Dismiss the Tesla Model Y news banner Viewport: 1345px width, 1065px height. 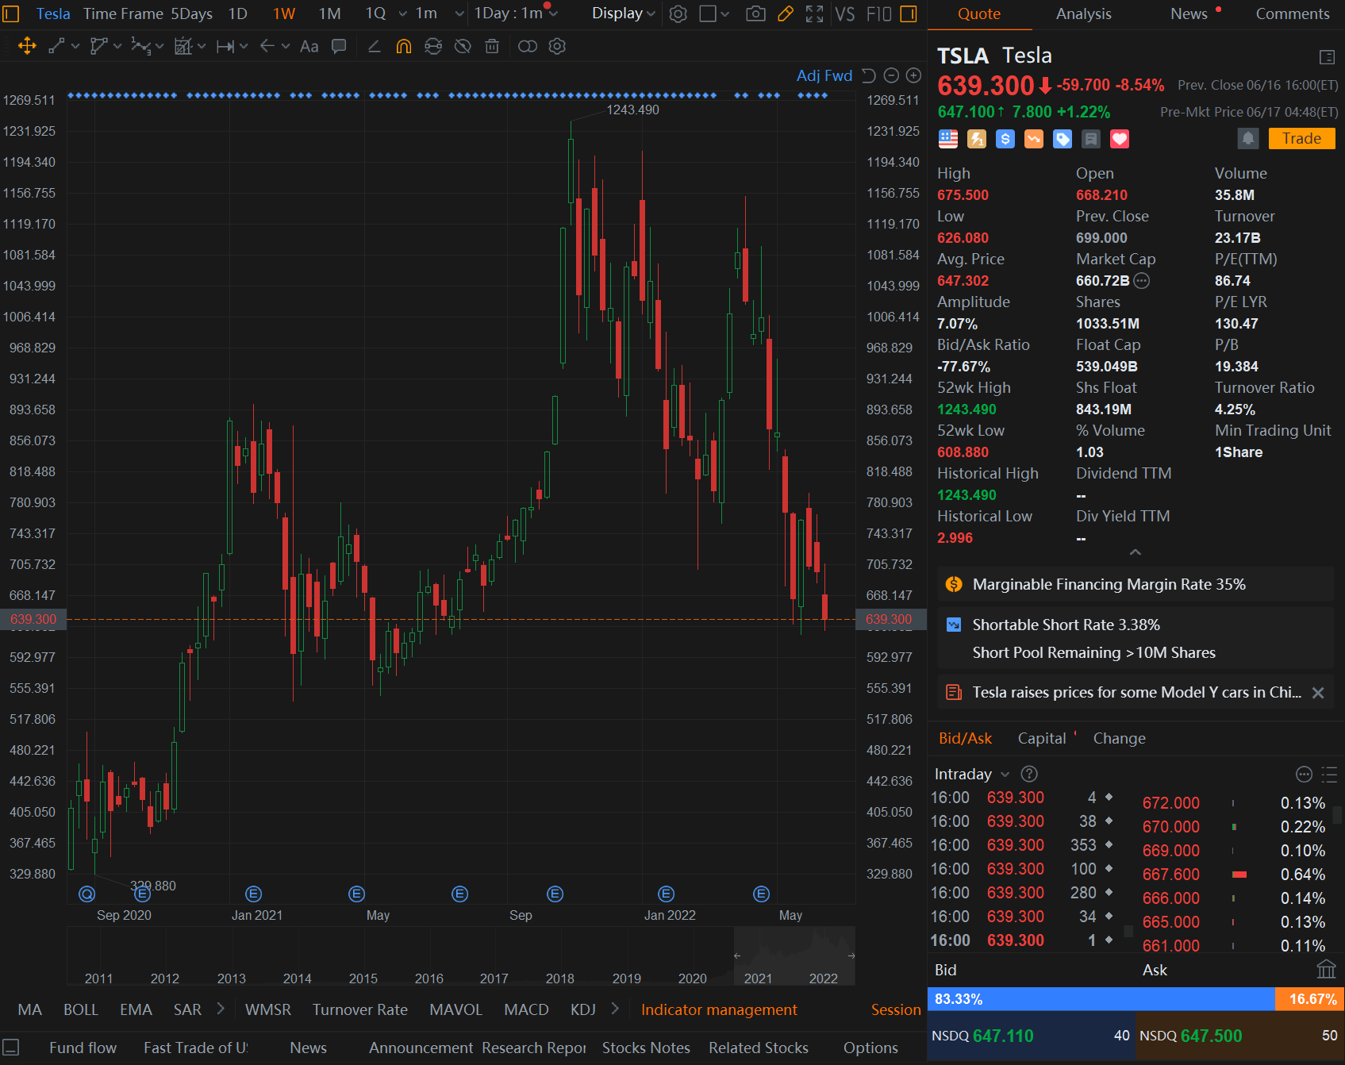point(1318,693)
